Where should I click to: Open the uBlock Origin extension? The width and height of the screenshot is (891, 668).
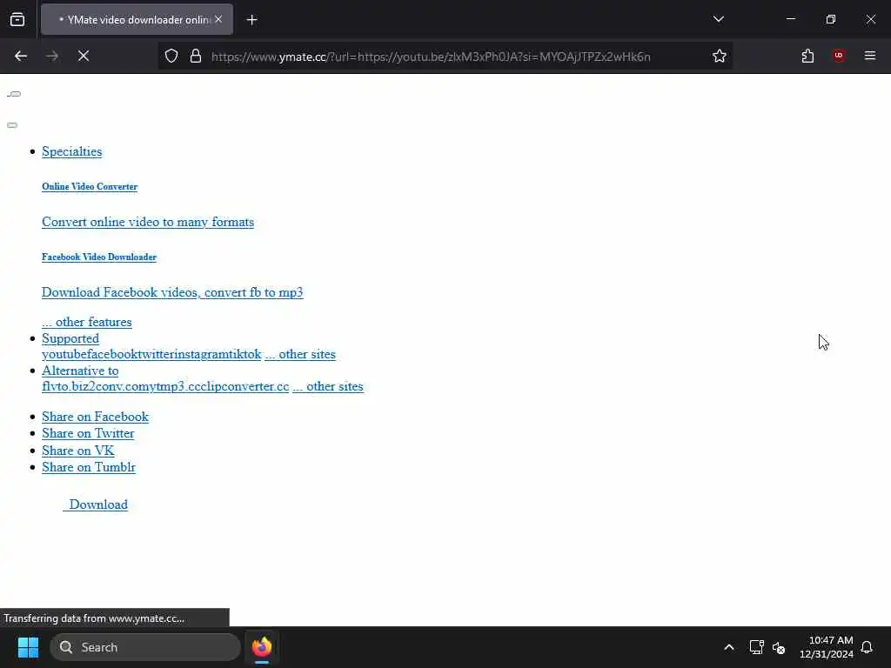(839, 56)
